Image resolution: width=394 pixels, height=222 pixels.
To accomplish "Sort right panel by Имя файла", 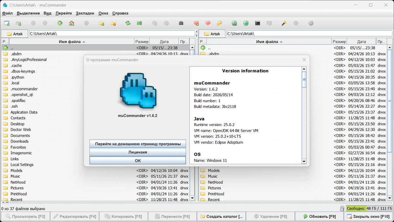I will click(269, 42).
